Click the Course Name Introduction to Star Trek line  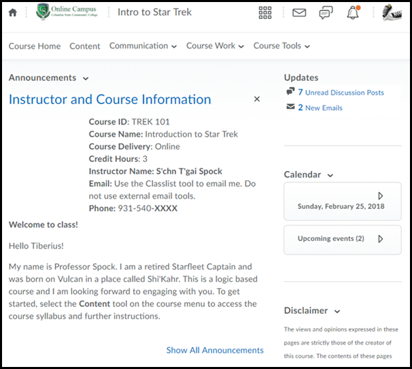[163, 134]
